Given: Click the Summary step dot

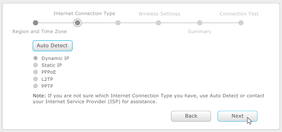Looking at the screenshot, I should 200,23.
